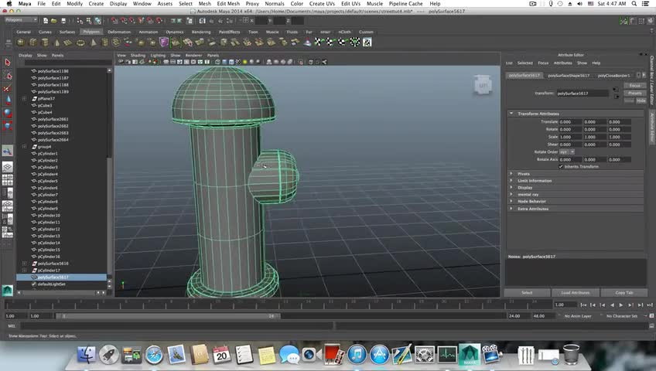This screenshot has width=656, height=371.
Task: Select the arrow Select tool in toolbox
Action: tap(8, 63)
